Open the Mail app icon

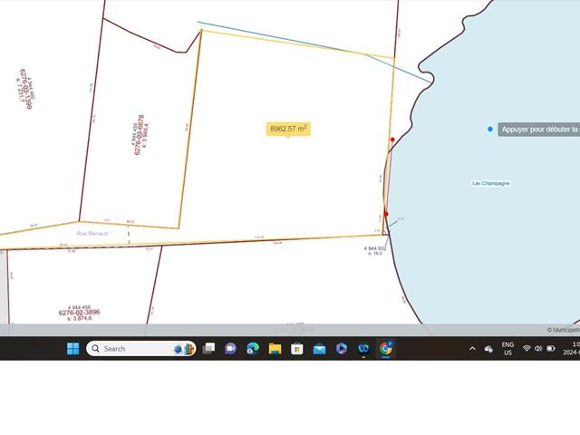coord(319,349)
